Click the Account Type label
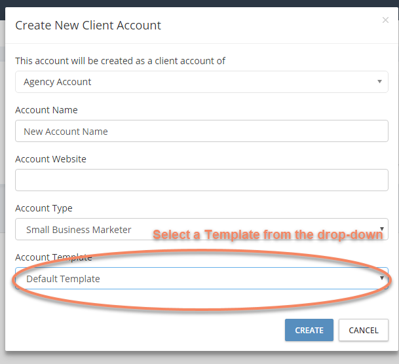The image size is (399, 364). pyautogui.click(x=44, y=208)
